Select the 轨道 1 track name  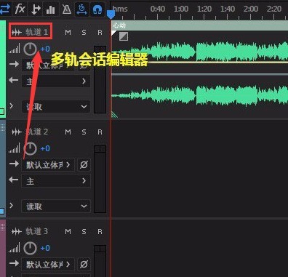[37, 32]
